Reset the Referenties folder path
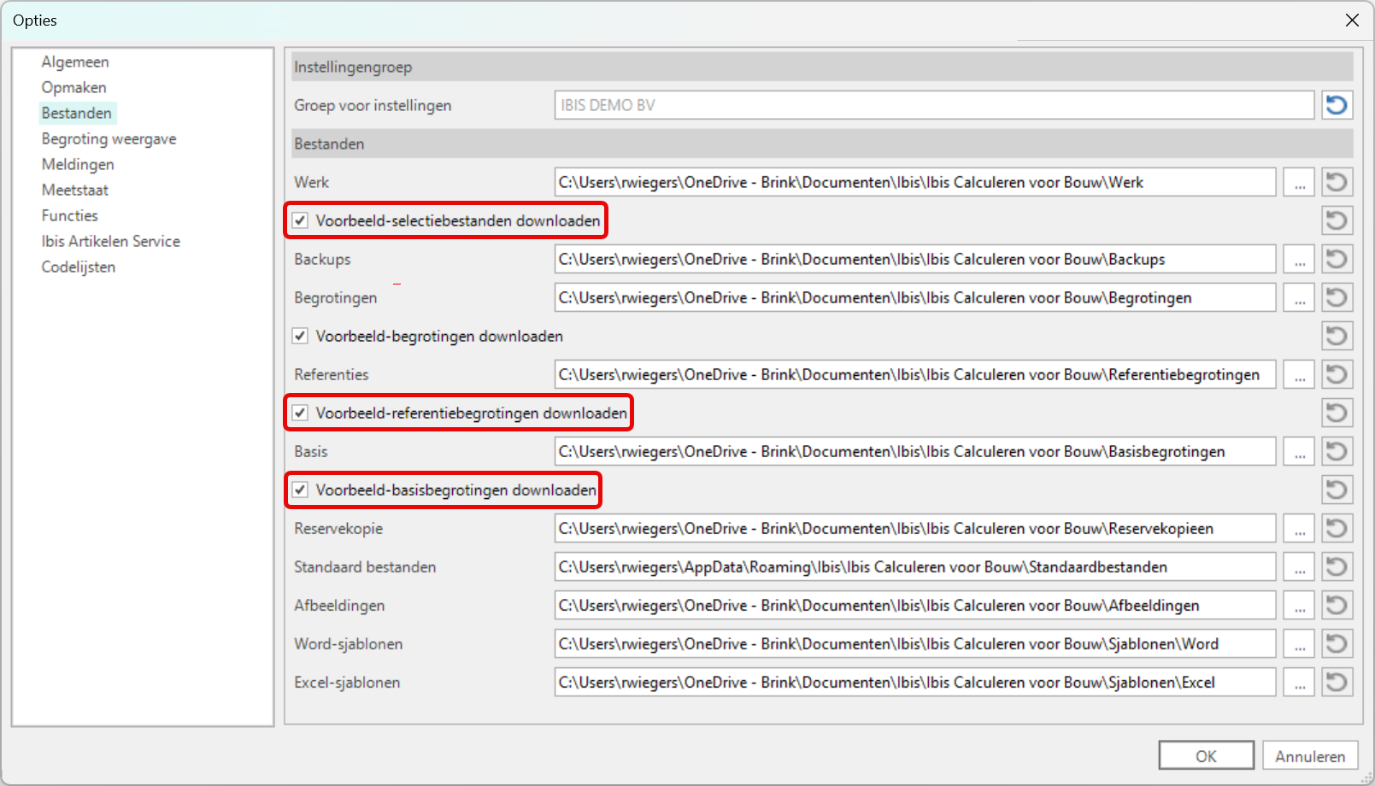 (1337, 374)
